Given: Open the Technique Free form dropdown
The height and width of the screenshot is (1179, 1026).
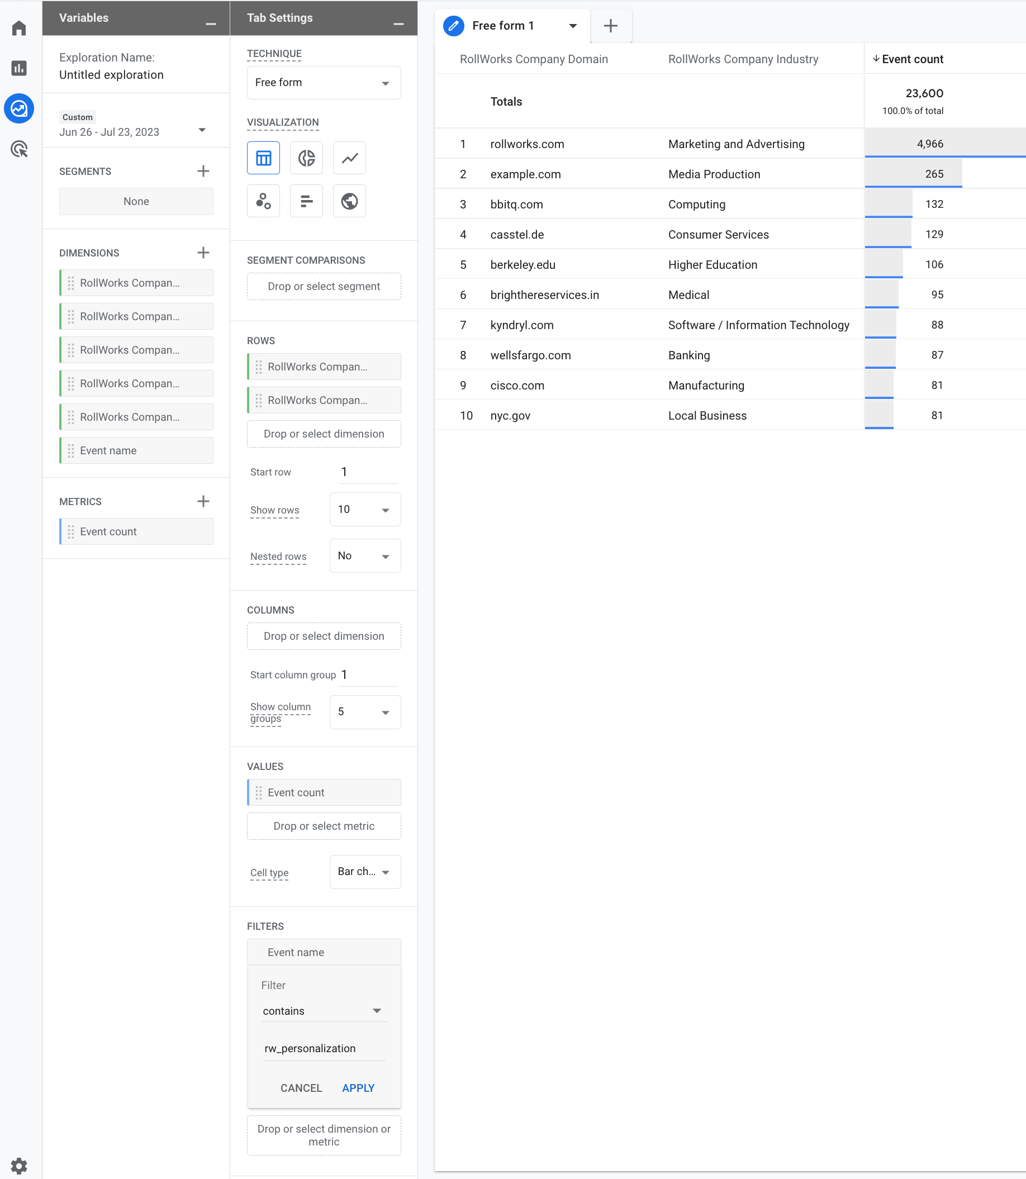Looking at the screenshot, I should point(324,83).
